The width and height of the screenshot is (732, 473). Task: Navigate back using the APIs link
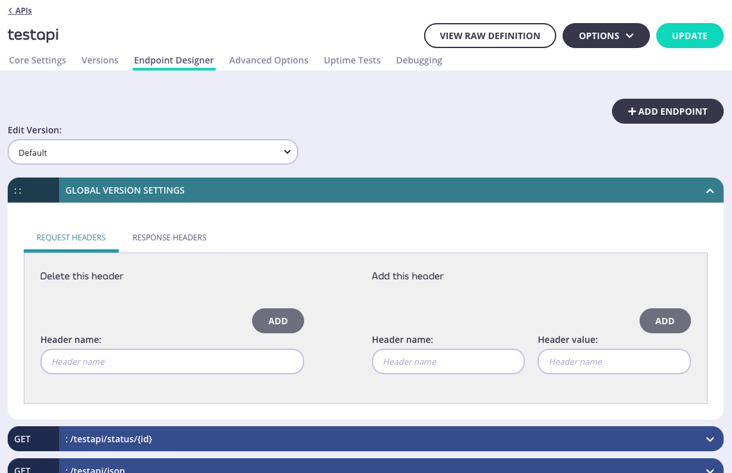pyautogui.click(x=19, y=10)
